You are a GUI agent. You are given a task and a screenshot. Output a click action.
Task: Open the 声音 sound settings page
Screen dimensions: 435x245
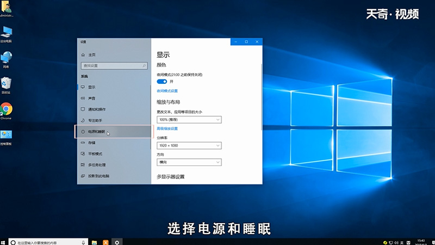pos(114,99)
